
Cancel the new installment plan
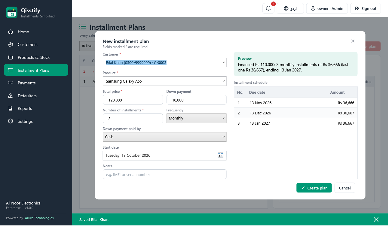point(345,188)
